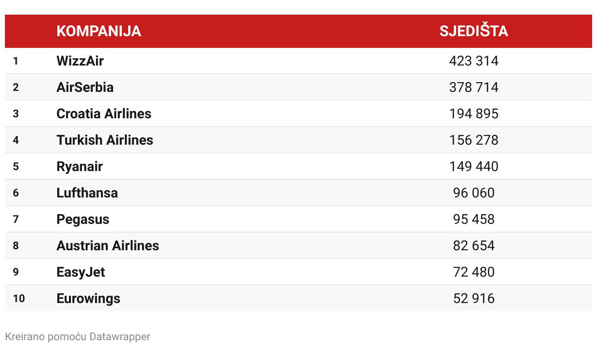The height and width of the screenshot is (348, 597).
Task: Click the seat count 423 314
Action: coord(474,61)
